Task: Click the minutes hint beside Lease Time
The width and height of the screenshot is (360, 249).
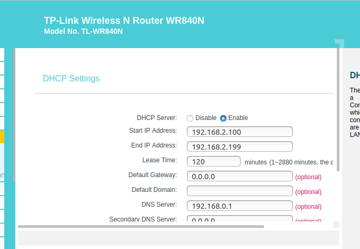Action: 289,162
